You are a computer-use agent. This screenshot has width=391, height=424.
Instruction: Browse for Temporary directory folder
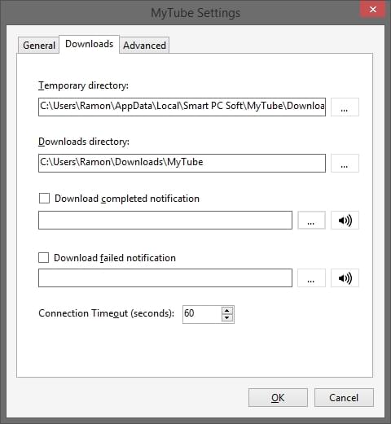pyautogui.click(x=345, y=107)
